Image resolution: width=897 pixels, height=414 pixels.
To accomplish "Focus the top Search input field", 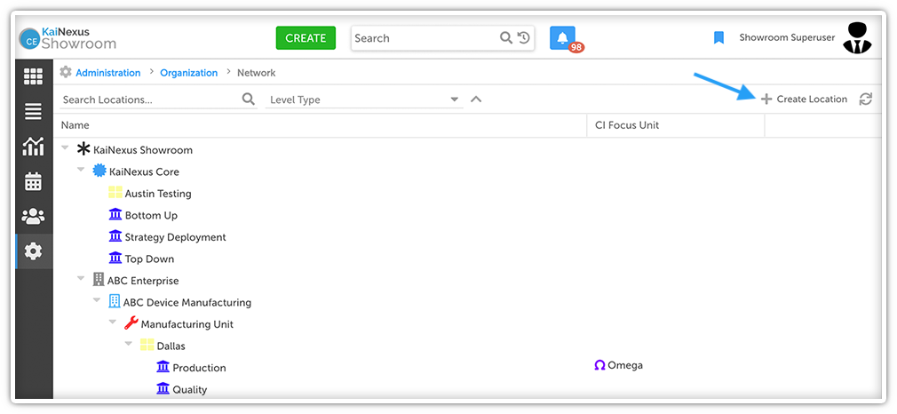I will [x=425, y=38].
